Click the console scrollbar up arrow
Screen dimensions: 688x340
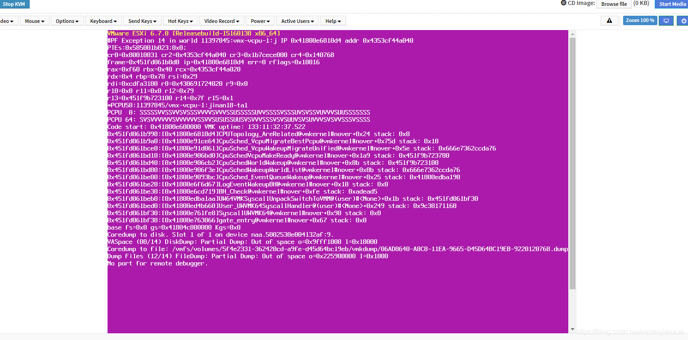tap(572, 34)
